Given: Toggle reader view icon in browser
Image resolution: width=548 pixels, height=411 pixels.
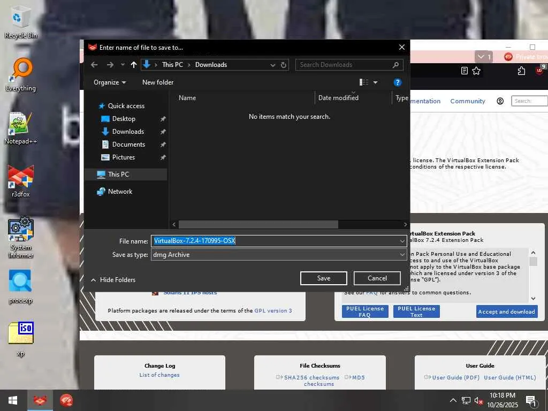Looking at the screenshot, I should point(465,71).
